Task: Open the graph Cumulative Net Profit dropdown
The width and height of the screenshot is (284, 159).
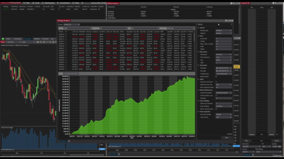Action: (71, 74)
